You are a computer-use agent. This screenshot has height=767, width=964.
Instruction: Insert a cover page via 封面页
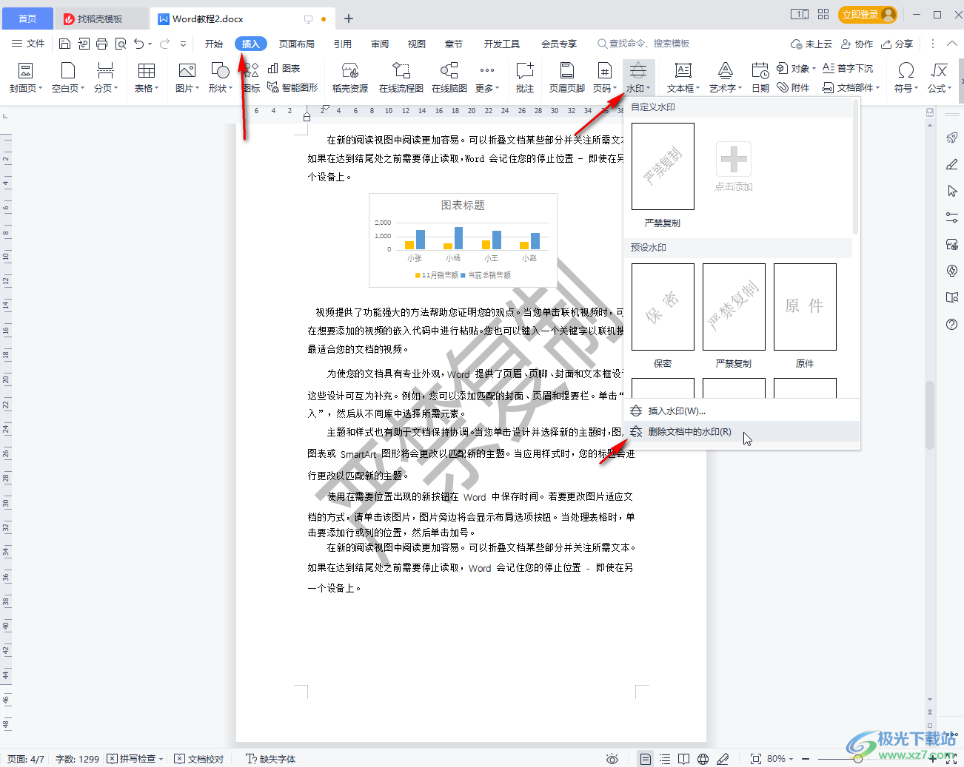tap(25, 78)
